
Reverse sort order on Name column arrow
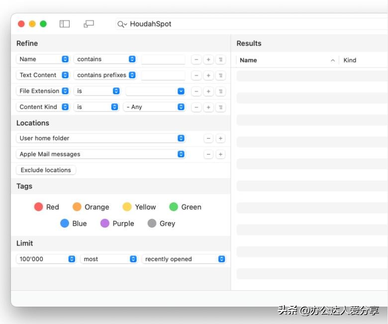[x=333, y=60]
